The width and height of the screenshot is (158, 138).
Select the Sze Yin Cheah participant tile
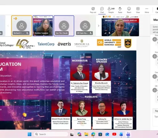pos(64,26)
